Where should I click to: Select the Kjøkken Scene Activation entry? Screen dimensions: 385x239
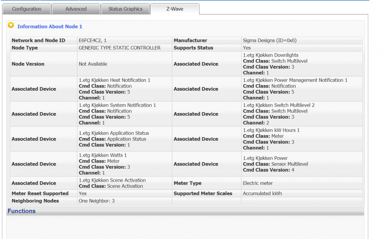click(112, 180)
